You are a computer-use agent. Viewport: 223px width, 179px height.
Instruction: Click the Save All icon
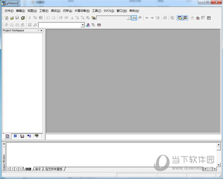[x=23, y=18]
